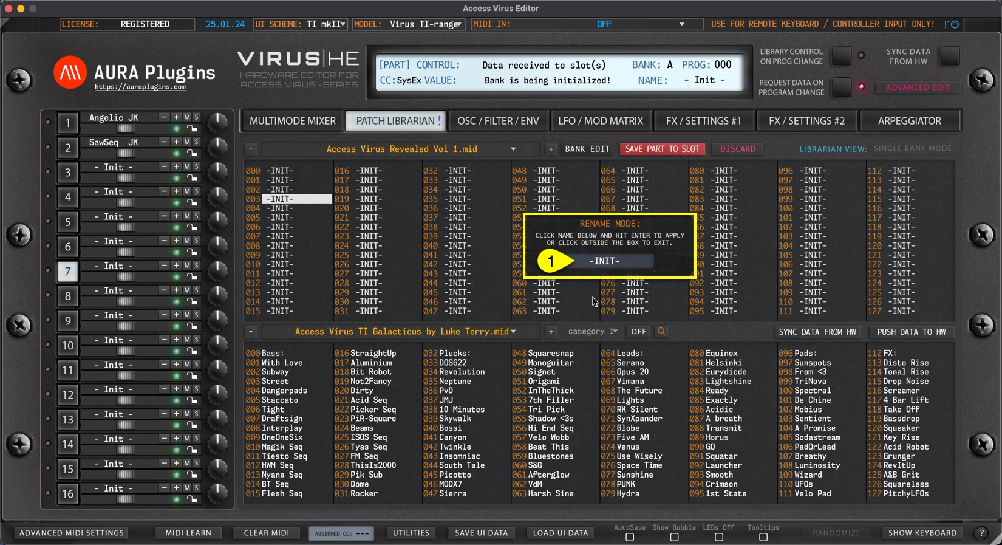Open the auraplugins.com link
Screen dimensions: 1002x545
point(140,87)
